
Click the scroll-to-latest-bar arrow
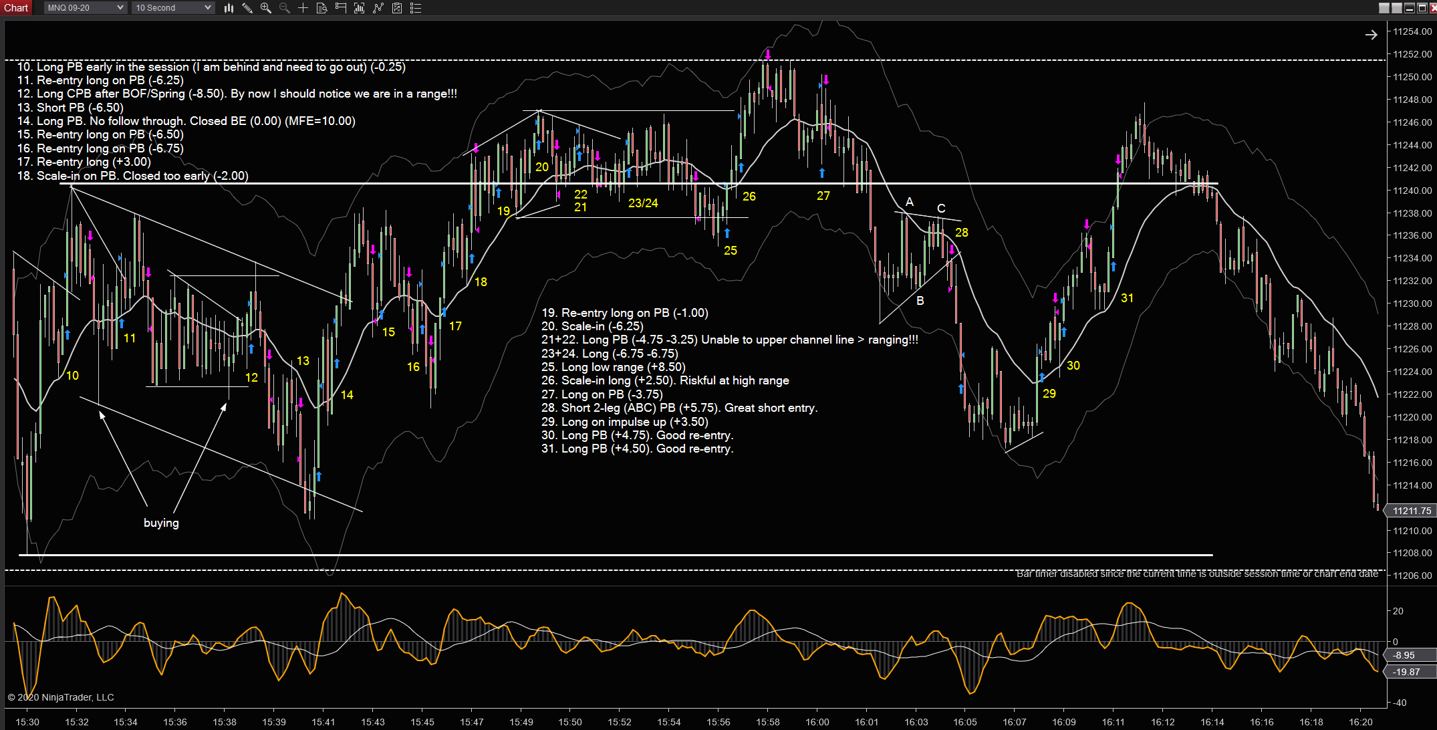tap(1371, 35)
